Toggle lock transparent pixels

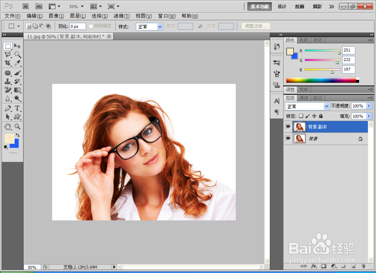[x=301, y=116]
